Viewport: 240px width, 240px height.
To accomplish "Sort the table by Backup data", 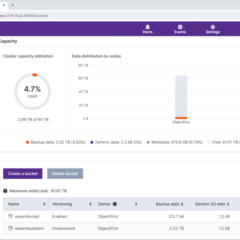I will [182, 204].
